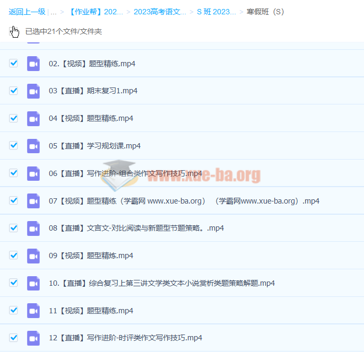Deselect checkbox for 04【视频】题型精练.mp4
364x352 pixels.
pyautogui.click(x=14, y=118)
